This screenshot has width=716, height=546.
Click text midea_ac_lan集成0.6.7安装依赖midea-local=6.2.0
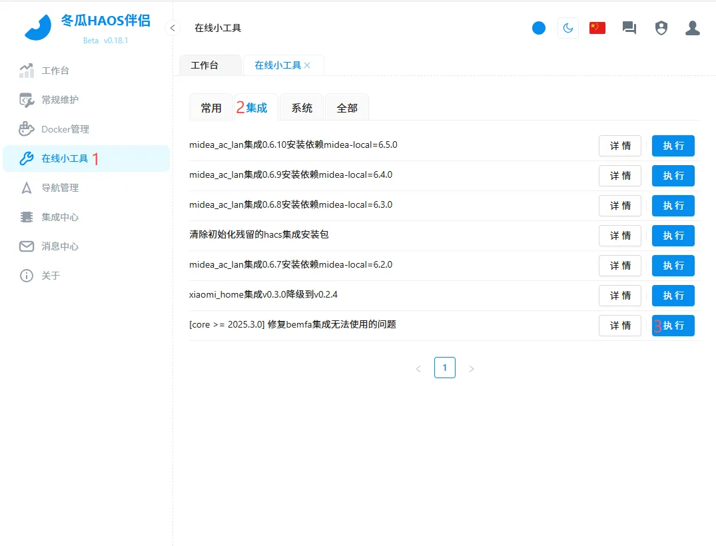pyautogui.click(x=291, y=265)
